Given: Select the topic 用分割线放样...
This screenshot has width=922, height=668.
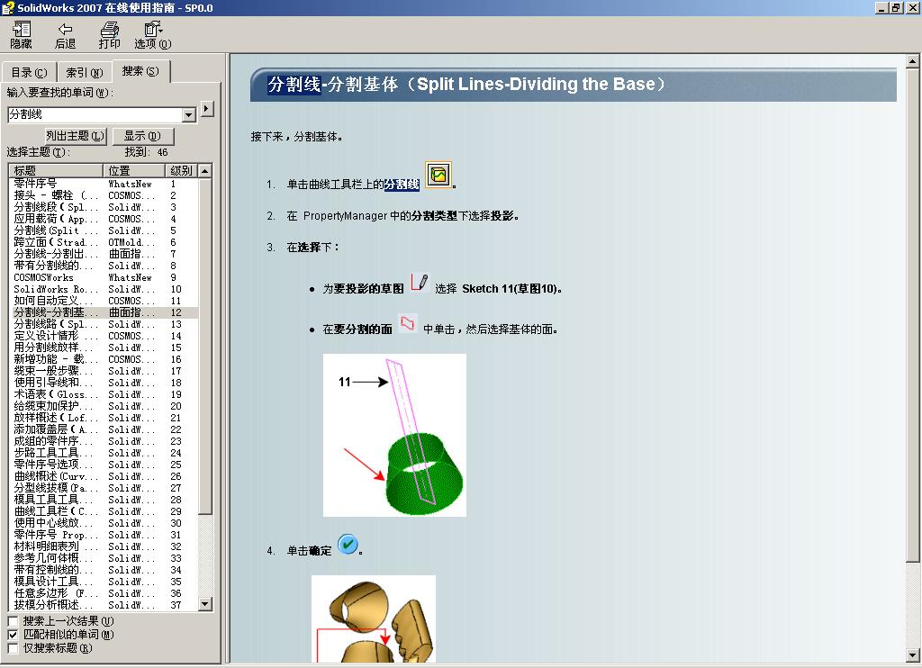Looking at the screenshot, I should pyautogui.click(x=104, y=348).
